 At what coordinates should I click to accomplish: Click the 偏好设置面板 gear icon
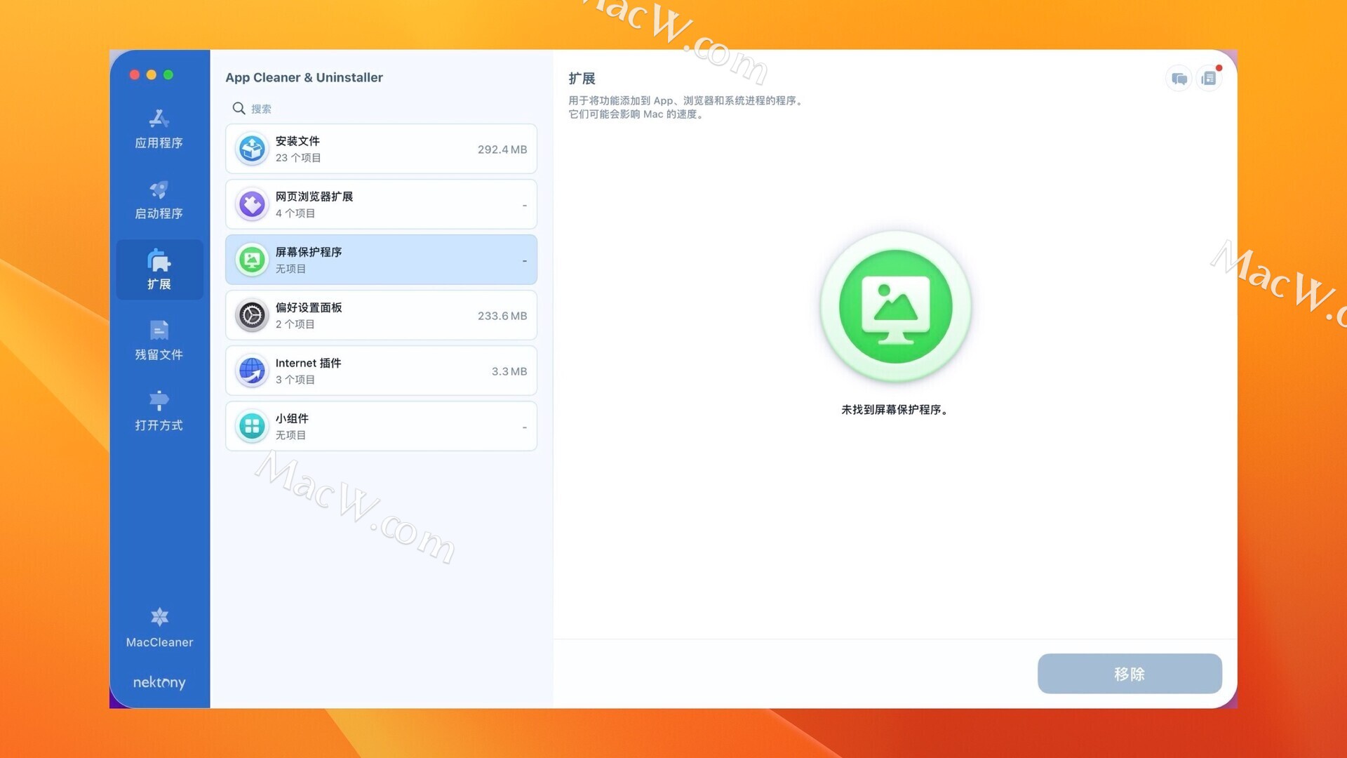coord(252,315)
